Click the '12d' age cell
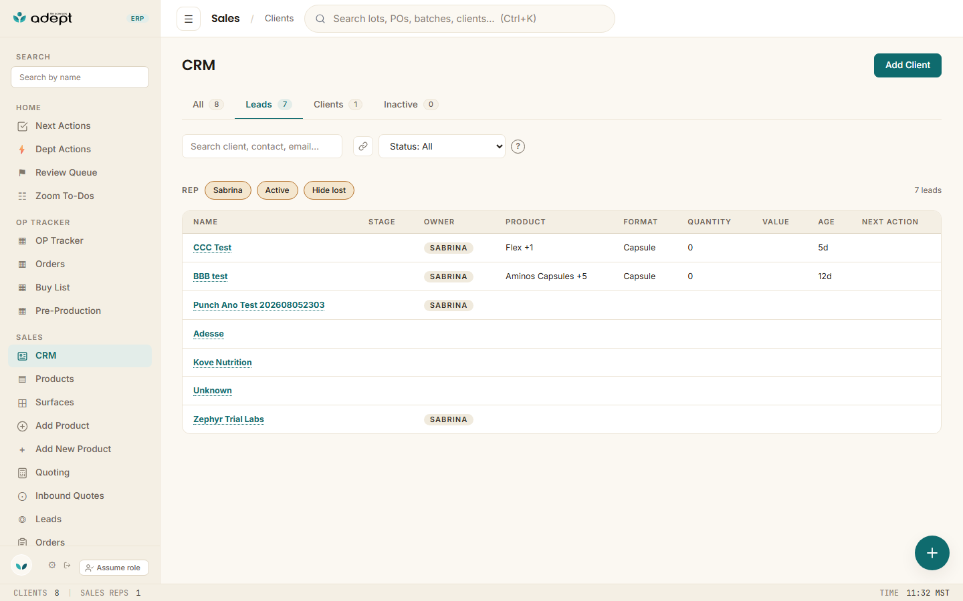 pyautogui.click(x=825, y=276)
